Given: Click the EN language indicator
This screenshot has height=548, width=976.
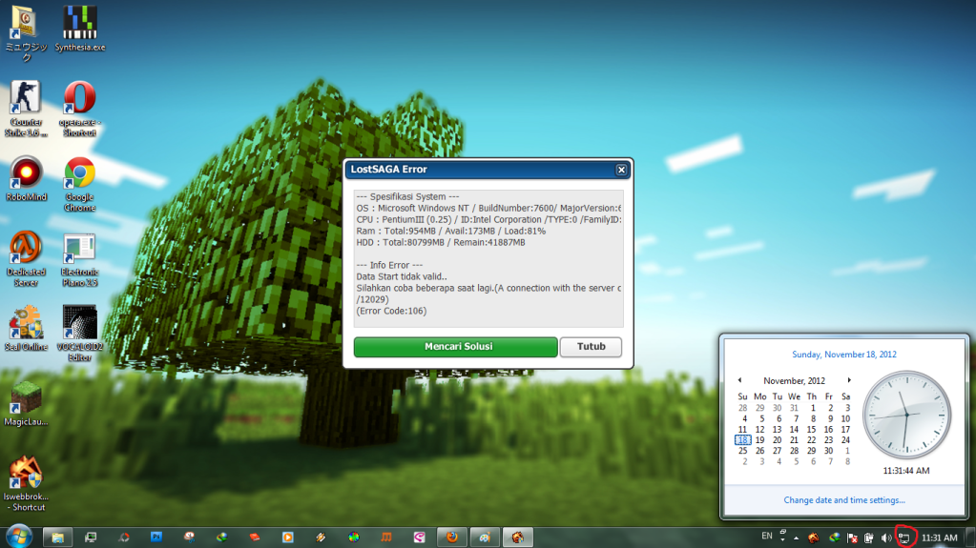Looking at the screenshot, I should pyautogui.click(x=767, y=537).
